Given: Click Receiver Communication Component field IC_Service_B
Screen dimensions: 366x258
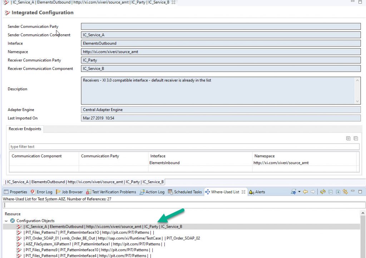Looking at the screenshot, I should click(221, 68).
